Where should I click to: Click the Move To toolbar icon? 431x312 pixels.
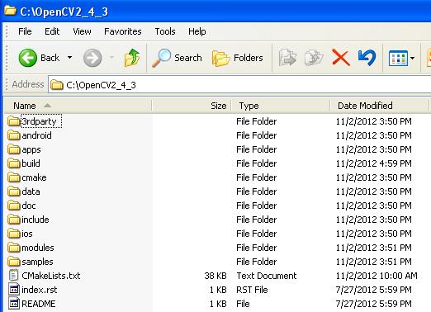[287, 58]
